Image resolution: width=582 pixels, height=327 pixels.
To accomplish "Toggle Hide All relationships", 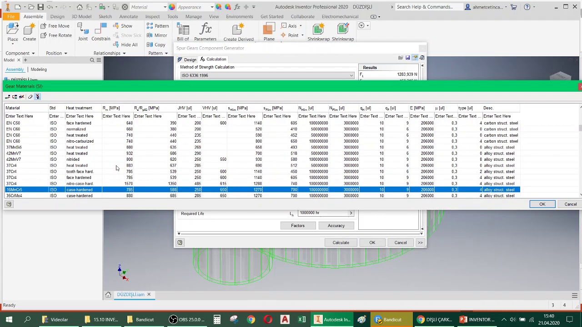I will pyautogui.click(x=125, y=45).
